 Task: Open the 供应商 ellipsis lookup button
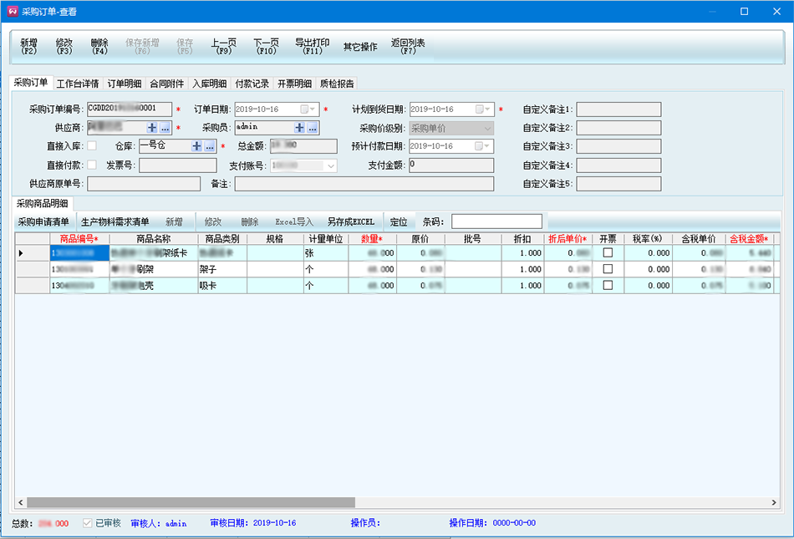click(x=165, y=128)
